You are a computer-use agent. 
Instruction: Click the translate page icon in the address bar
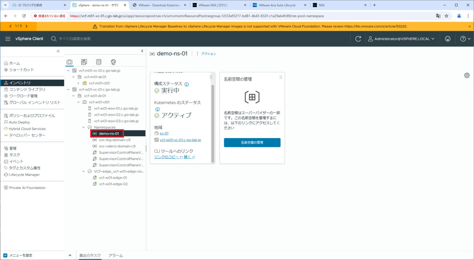pos(438,16)
